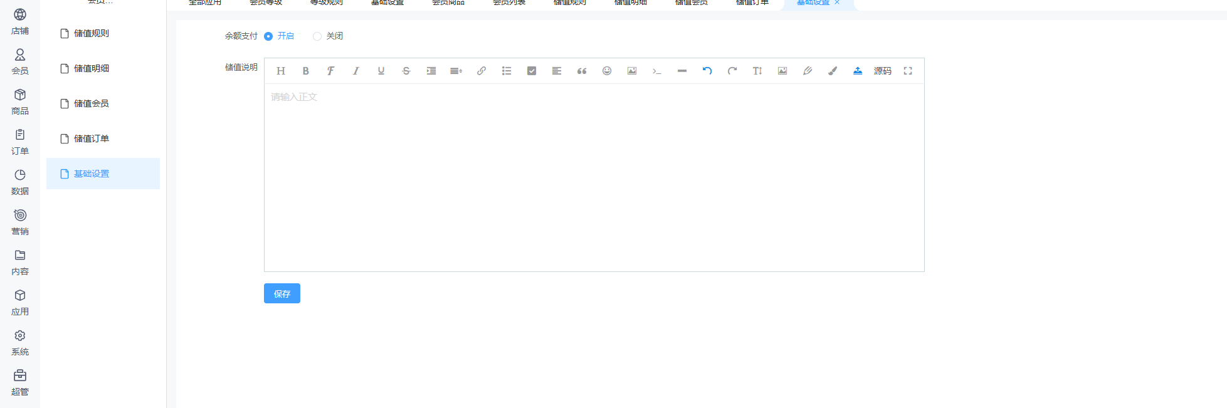Image resolution: width=1227 pixels, height=408 pixels.
Task: Click the pen attachment icon
Action: (x=808, y=71)
